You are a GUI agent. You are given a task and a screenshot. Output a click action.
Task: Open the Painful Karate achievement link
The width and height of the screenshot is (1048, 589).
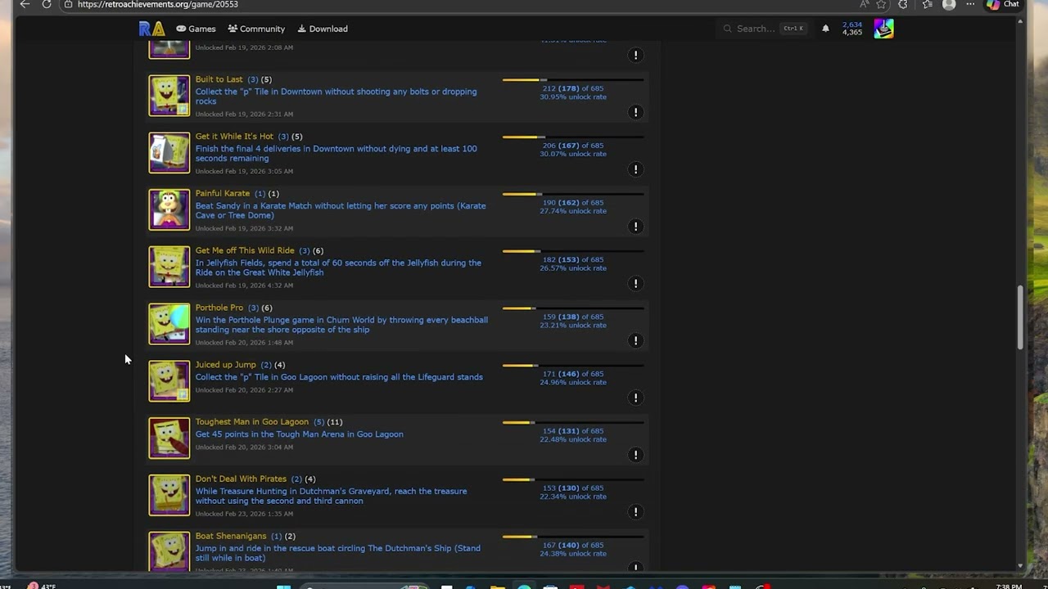pos(223,194)
